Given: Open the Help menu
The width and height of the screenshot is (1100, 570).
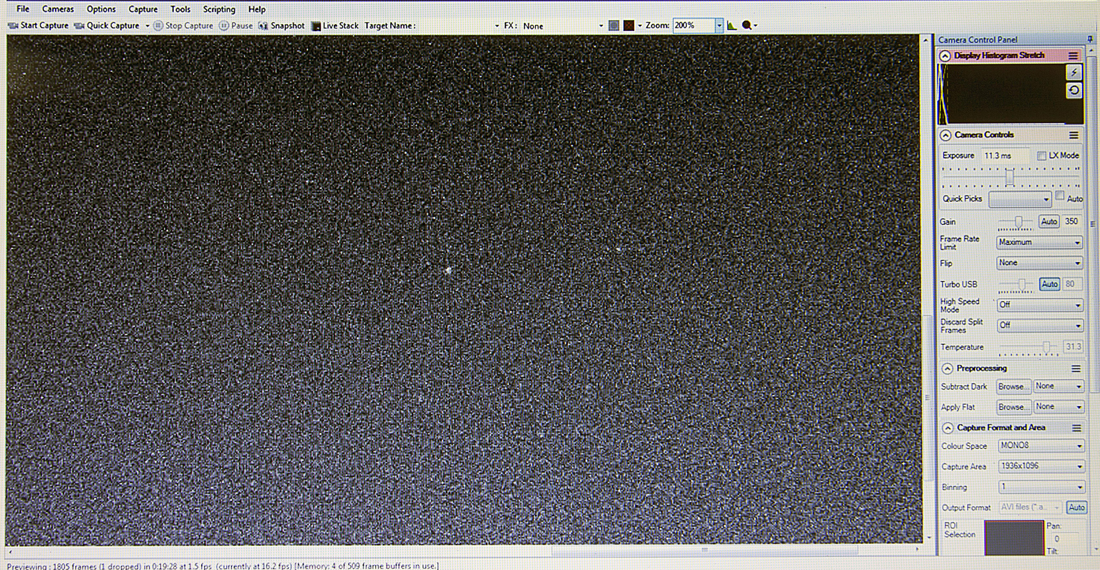Looking at the screenshot, I should tap(257, 9).
